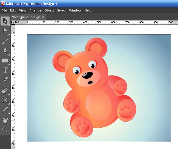Click the Px ruler units box
The image size is (178, 149).
(x=13, y=22)
